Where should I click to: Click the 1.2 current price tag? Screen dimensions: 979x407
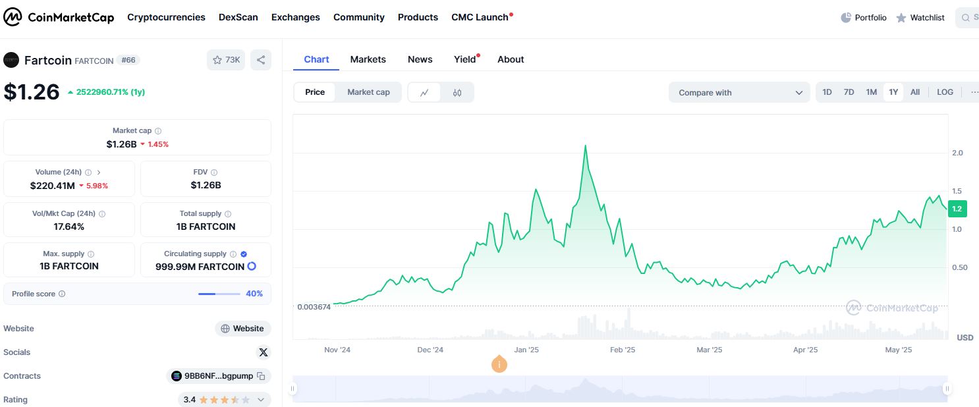pyautogui.click(x=957, y=209)
